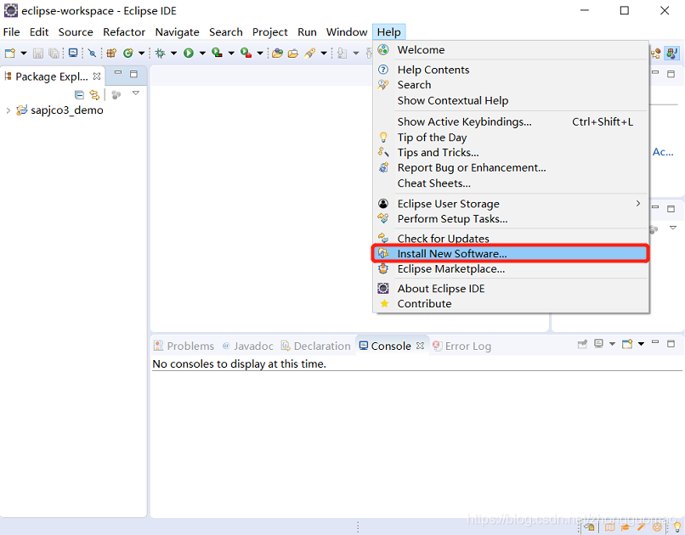Open the Source menu
Screen dimensions: 685x535
[x=76, y=32]
